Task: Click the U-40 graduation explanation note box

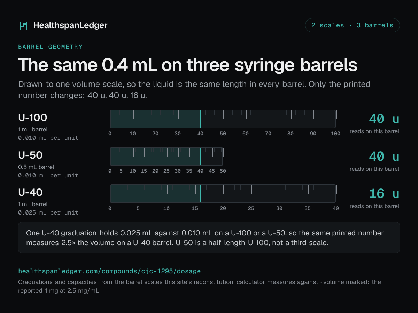Action: tap(209, 238)
